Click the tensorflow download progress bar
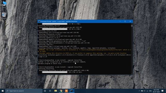This screenshot has width=166, height=93. [55, 72]
